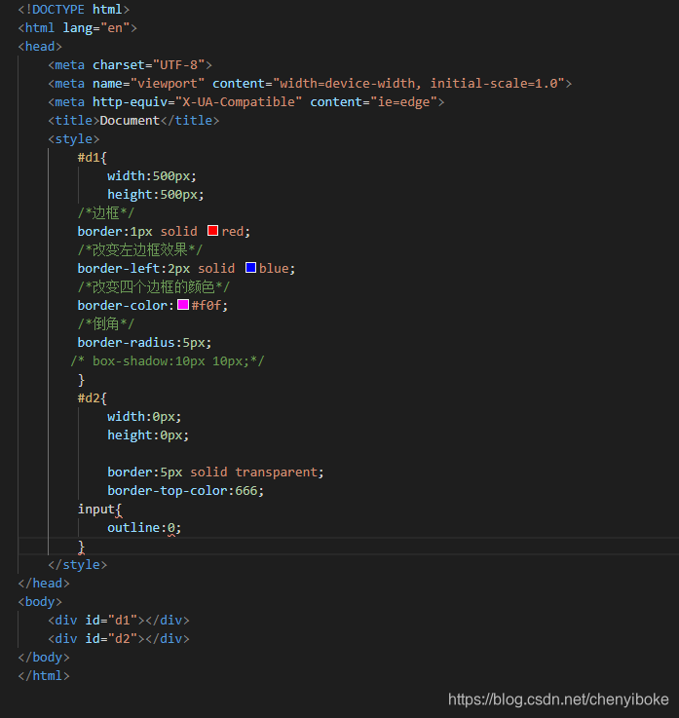This screenshot has height=718, width=679.
Task: Click the /*边框*/ comment
Action: point(106,213)
